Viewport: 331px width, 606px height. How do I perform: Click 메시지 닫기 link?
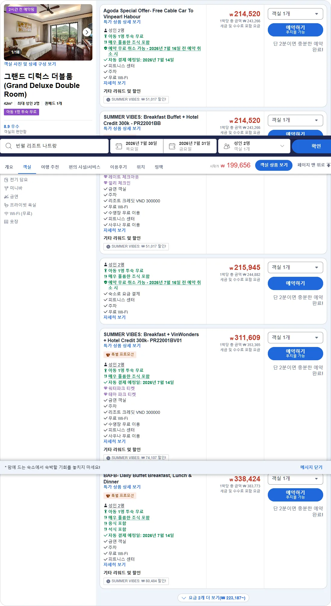tap(311, 467)
